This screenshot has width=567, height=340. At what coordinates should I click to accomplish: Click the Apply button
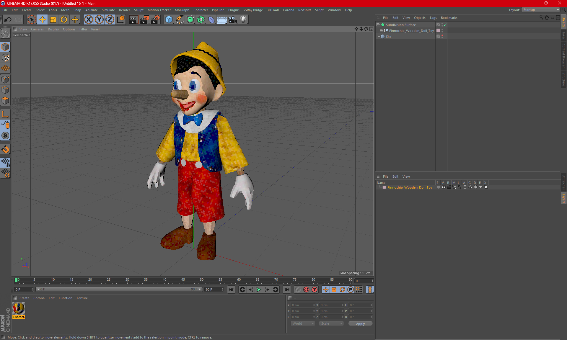click(360, 324)
